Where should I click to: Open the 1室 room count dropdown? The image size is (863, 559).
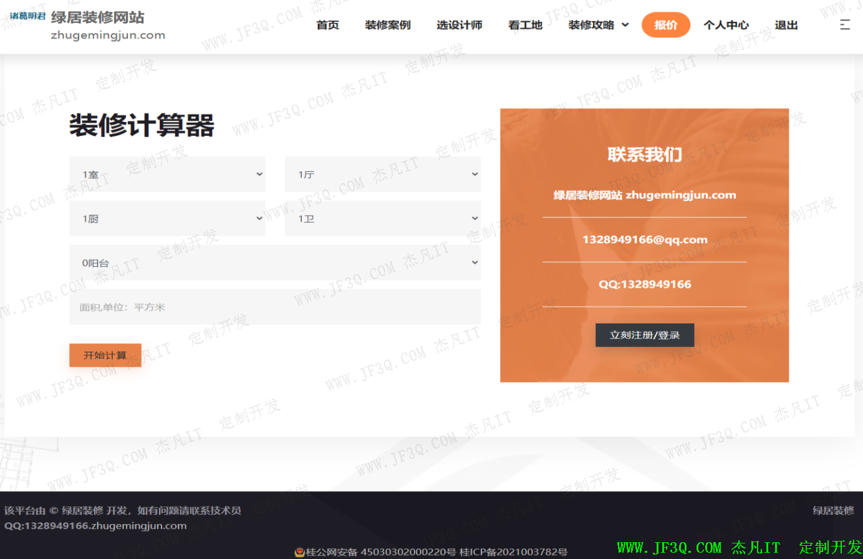click(x=167, y=174)
